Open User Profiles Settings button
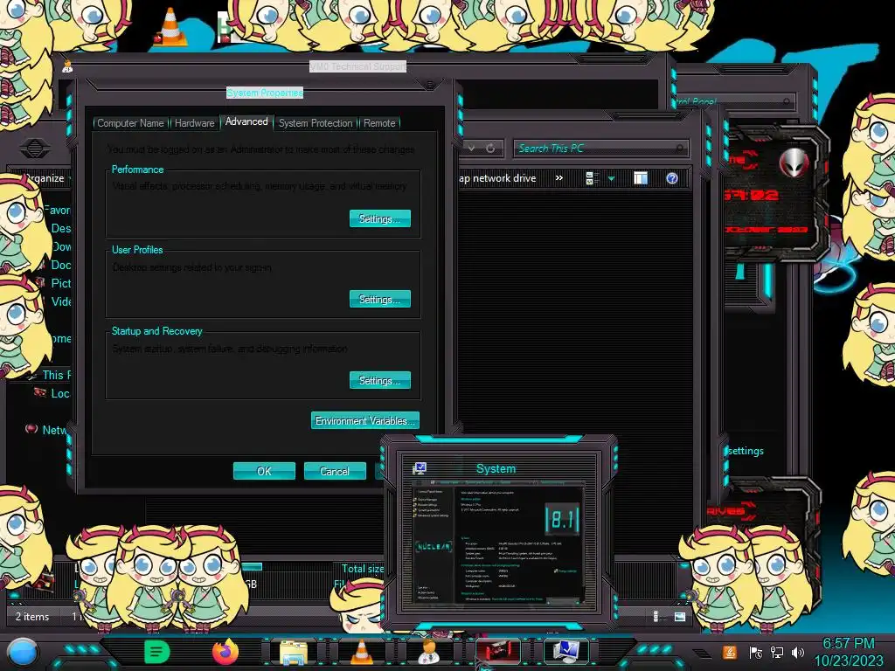The image size is (895, 671). pyautogui.click(x=379, y=299)
